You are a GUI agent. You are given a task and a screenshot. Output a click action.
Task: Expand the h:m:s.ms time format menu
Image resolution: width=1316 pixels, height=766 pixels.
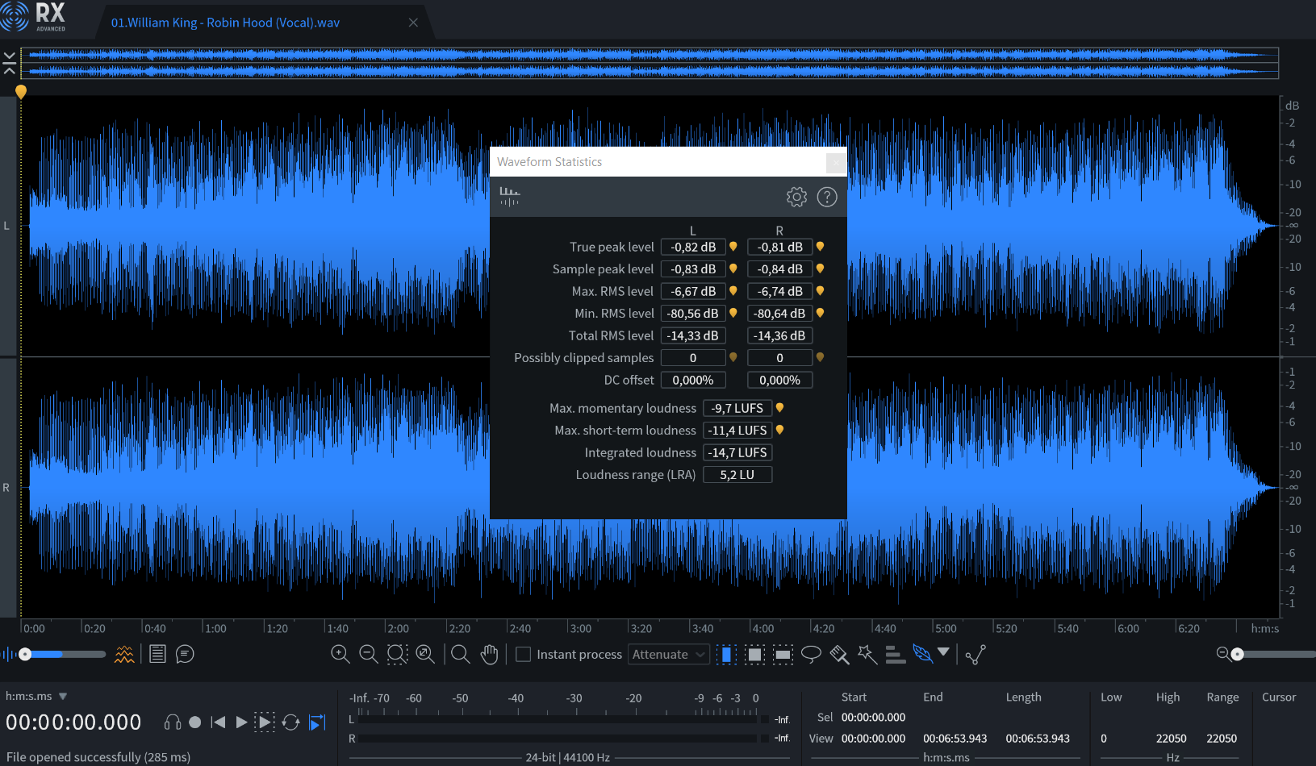click(x=63, y=697)
